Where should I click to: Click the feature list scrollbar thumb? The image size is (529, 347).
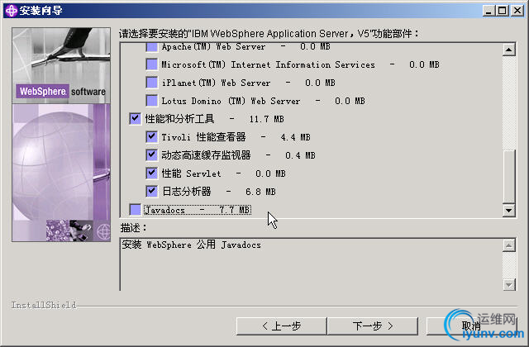click(x=509, y=175)
